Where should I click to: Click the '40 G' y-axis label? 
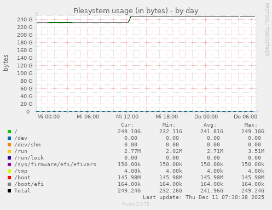pyautogui.click(x=26, y=96)
